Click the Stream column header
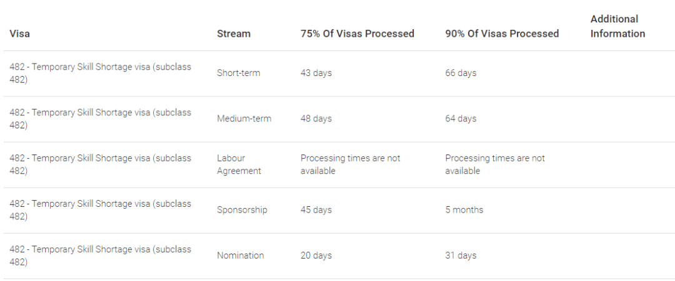The width and height of the screenshot is (675, 281). [234, 34]
